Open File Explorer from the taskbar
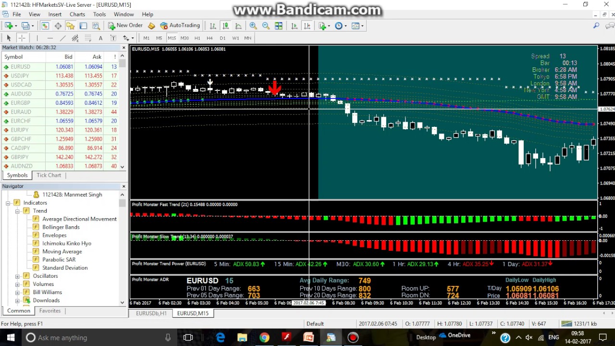The height and width of the screenshot is (346, 615). tap(242, 337)
